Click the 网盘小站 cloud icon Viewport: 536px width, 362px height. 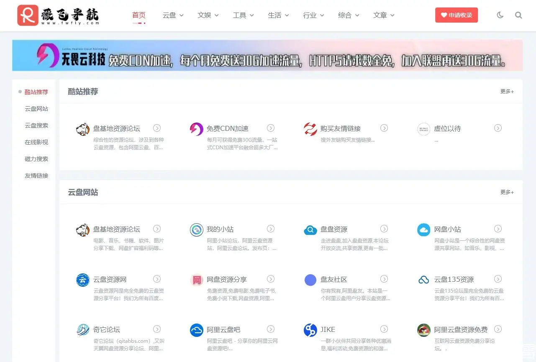pyautogui.click(x=423, y=229)
